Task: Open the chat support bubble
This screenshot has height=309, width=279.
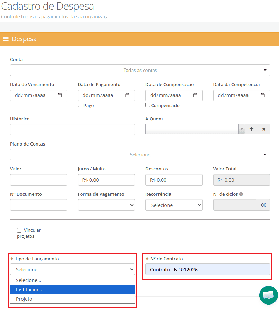Action: (269, 295)
